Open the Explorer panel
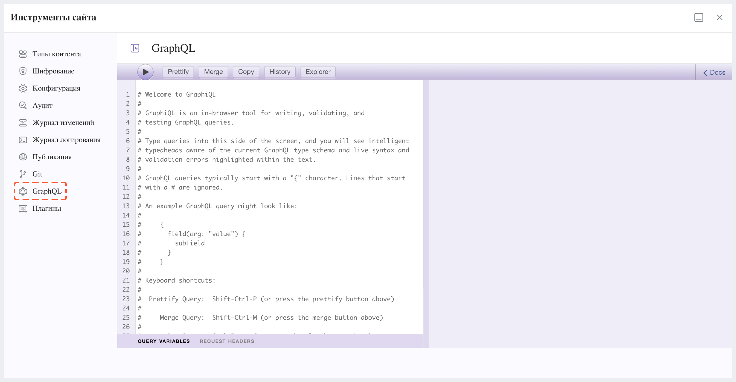 tap(318, 72)
